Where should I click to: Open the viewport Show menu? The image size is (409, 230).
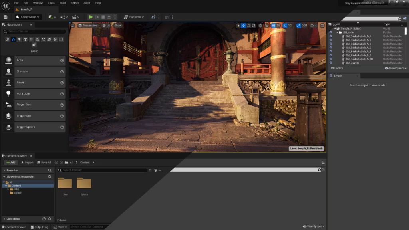coord(118,26)
